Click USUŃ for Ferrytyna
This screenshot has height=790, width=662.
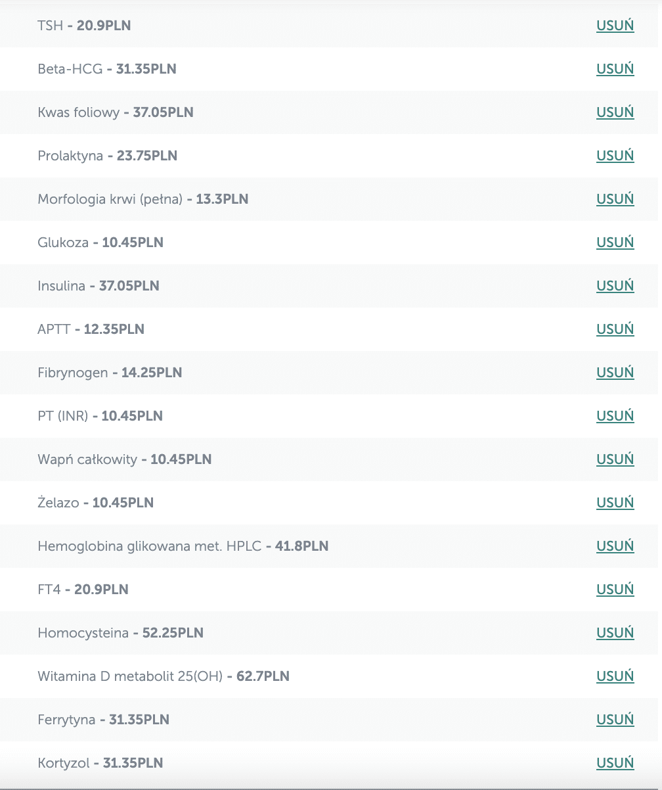615,720
